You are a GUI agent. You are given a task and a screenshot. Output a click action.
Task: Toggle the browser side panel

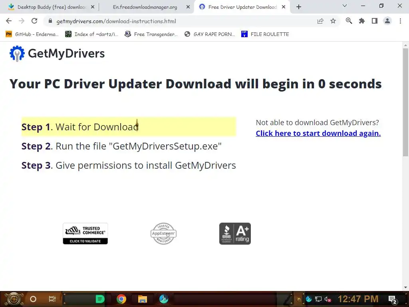click(x=375, y=21)
